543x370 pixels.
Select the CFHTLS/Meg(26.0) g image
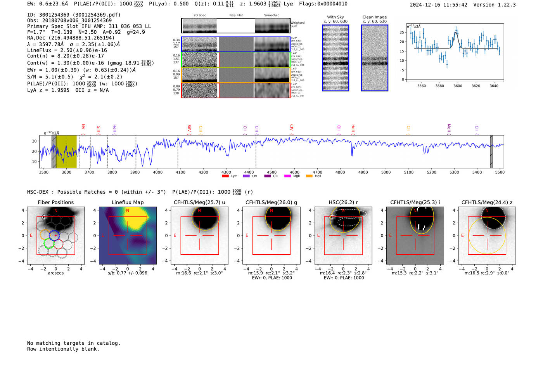tap(271, 235)
